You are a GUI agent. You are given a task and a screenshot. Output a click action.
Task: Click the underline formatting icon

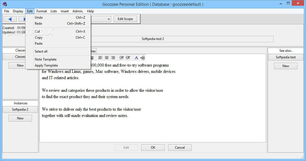pyautogui.click(x=92, y=58)
